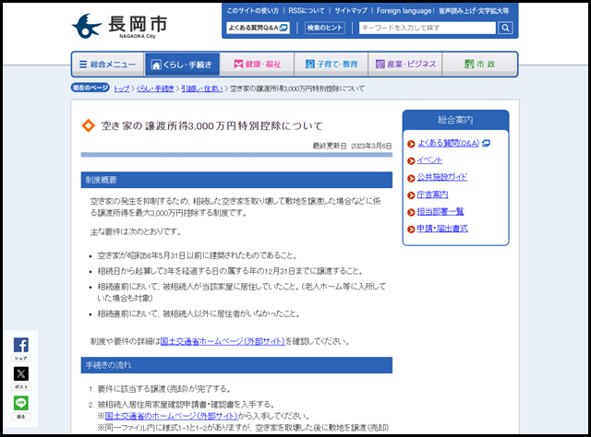Open sidebar 庁舎案内 link
This screenshot has width=591, height=437.
(x=433, y=195)
